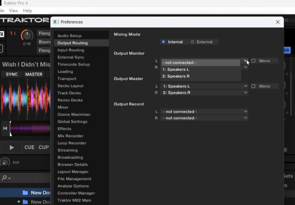Open Audio Setup preferences page
295x205 pixels.
pyautogui.click(x=81, y=36)
